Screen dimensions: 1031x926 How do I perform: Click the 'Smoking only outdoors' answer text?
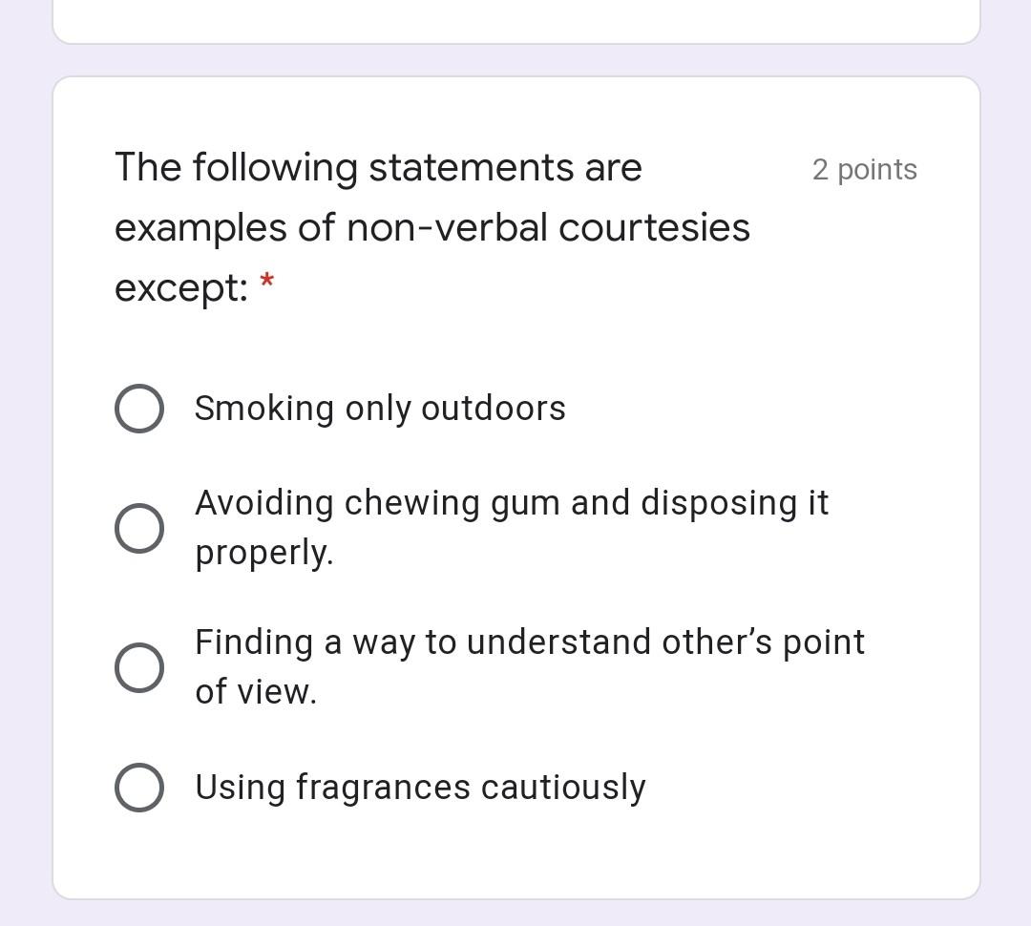[380, 408]
